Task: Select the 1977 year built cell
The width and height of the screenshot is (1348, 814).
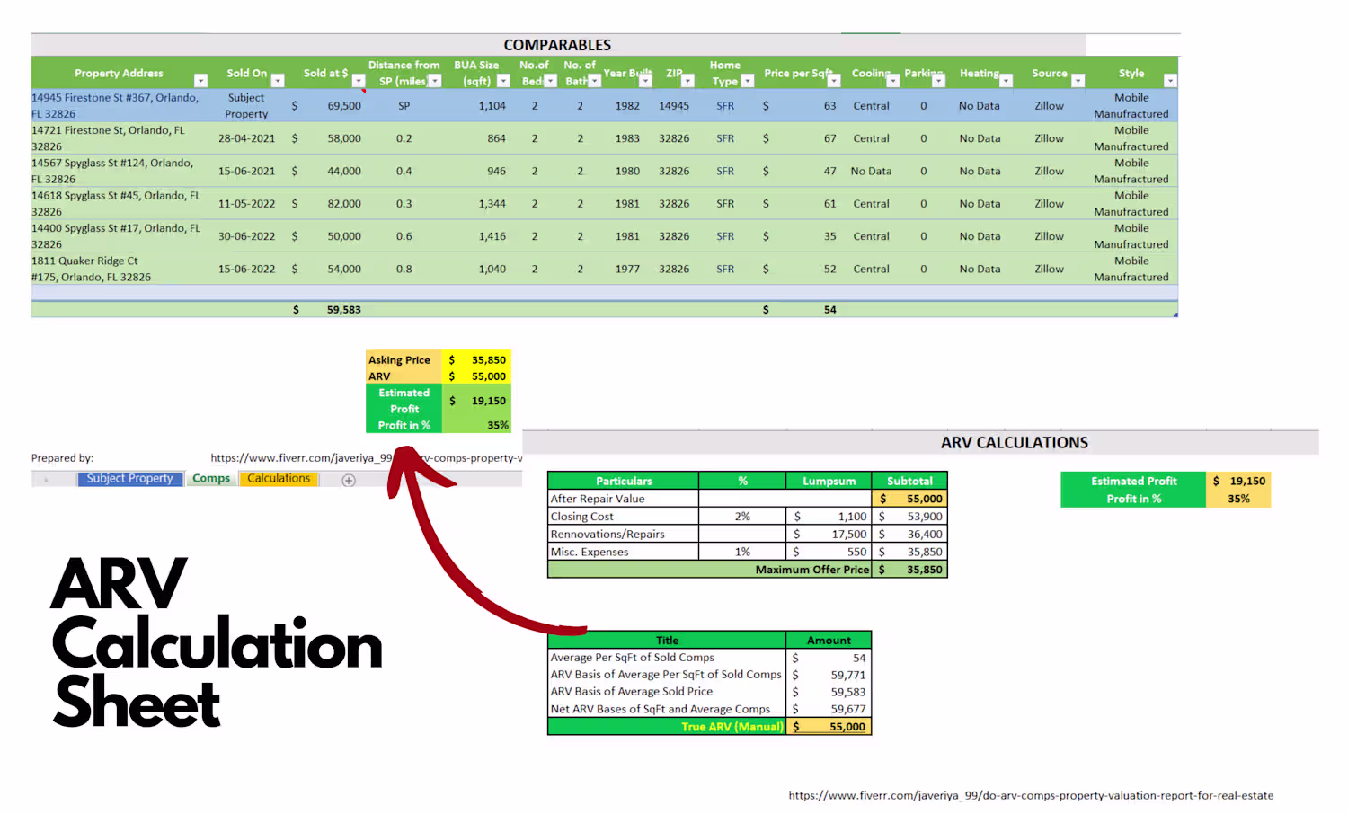Action: (627, 269)
